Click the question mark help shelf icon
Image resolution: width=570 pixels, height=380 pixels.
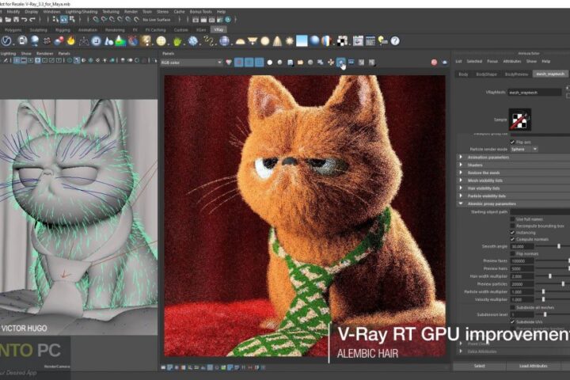[x=395, y=41]
